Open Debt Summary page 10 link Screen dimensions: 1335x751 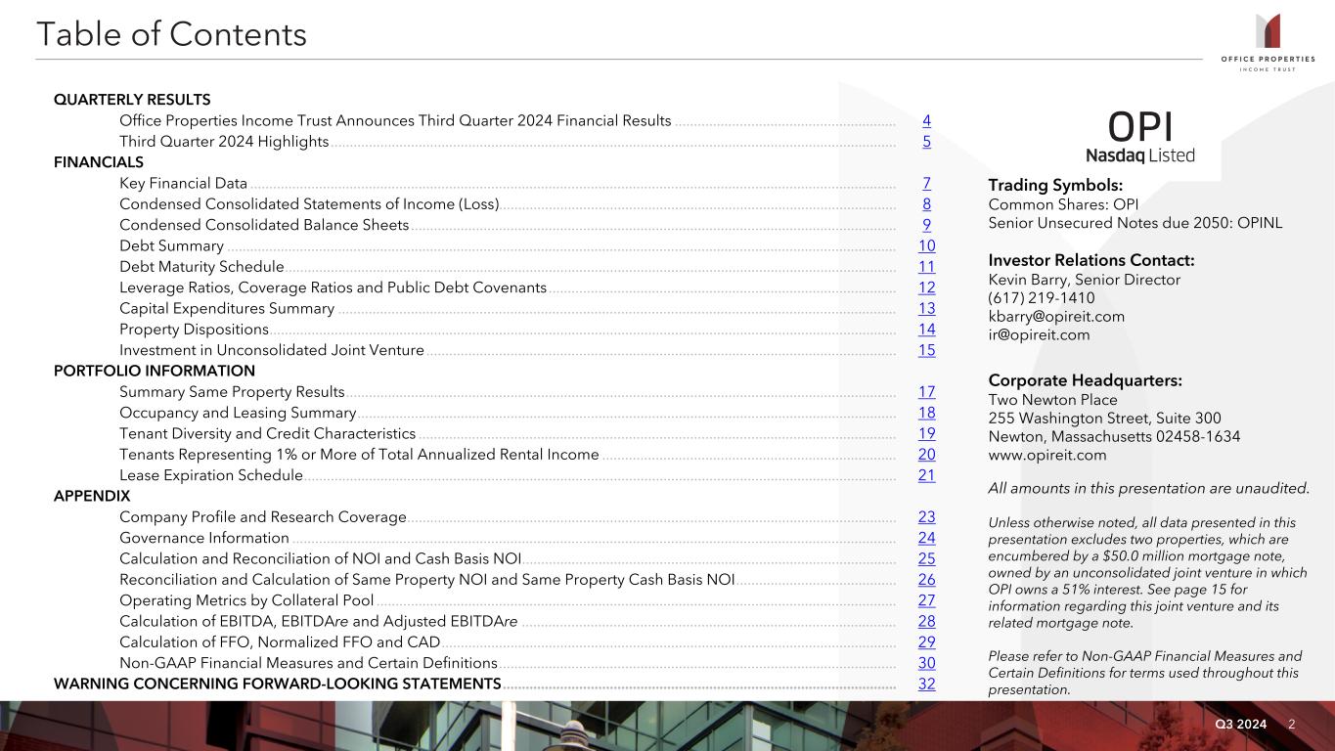point(926,246)
